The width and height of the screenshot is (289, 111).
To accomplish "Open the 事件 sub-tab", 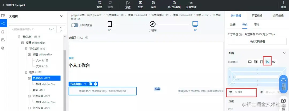I will [x=257, y=25].
